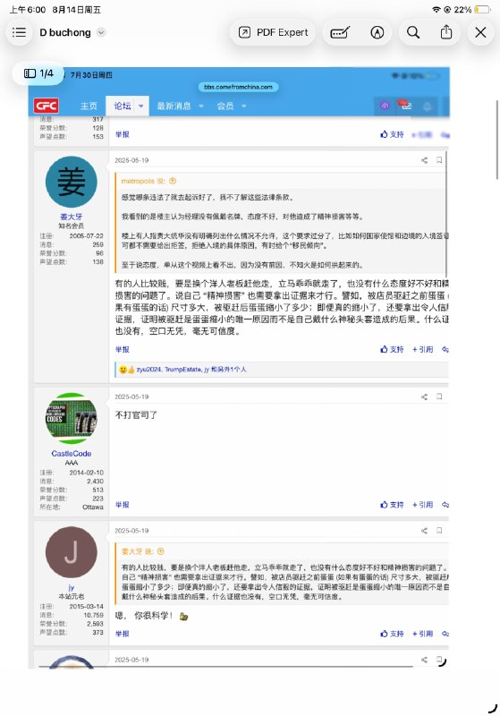Close the document preview
This screenshot has height=716, width=500.
pyautogui.click(x=480, y=32)
